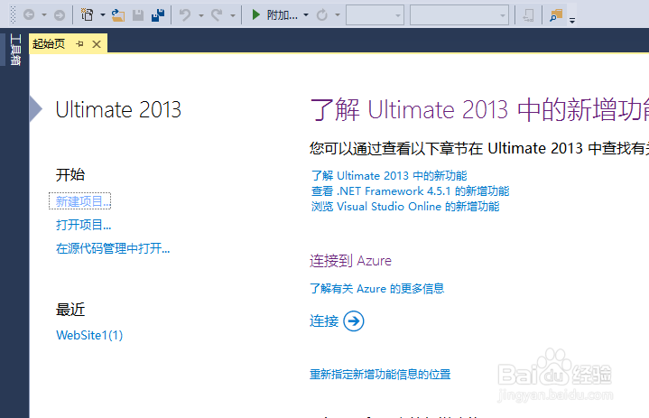The height and width of the screenshot is (418, 649).
Task: Click the Undo arrow icon
Action: (185, 15)
